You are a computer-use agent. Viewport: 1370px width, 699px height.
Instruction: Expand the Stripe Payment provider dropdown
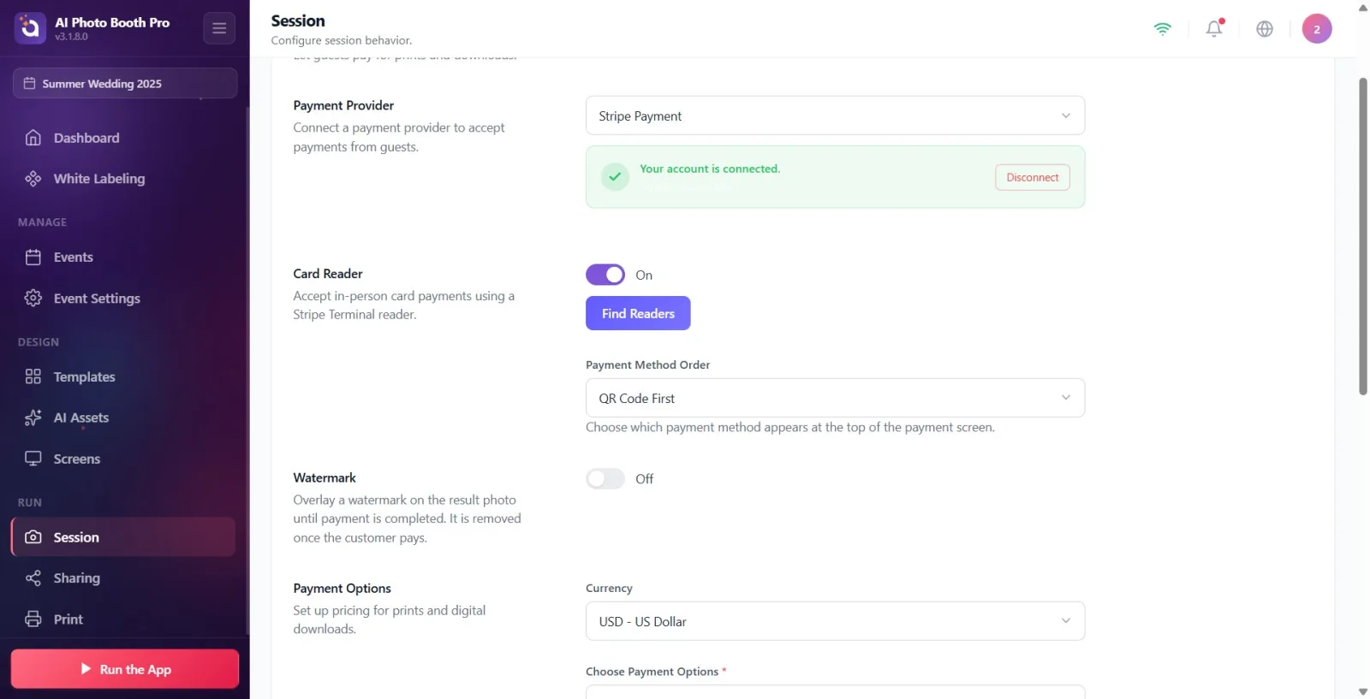pyautogui.click(x=835, y=116)
